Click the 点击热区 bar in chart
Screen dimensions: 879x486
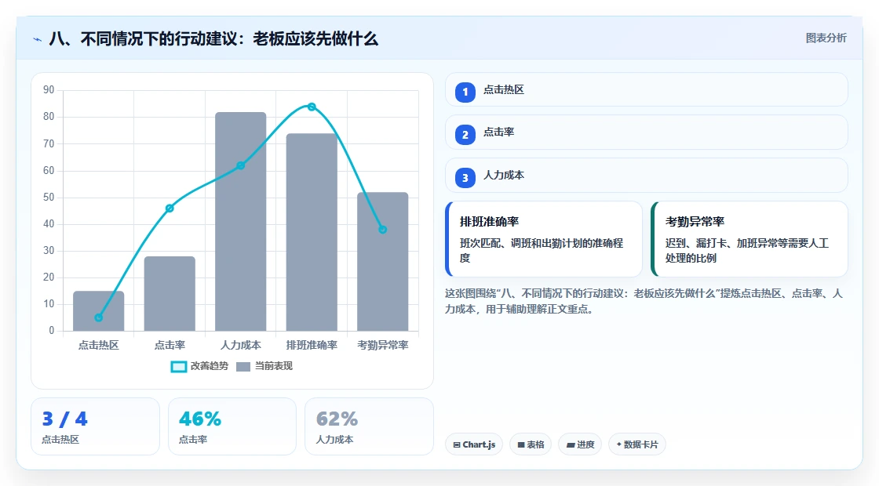point(99,310)
